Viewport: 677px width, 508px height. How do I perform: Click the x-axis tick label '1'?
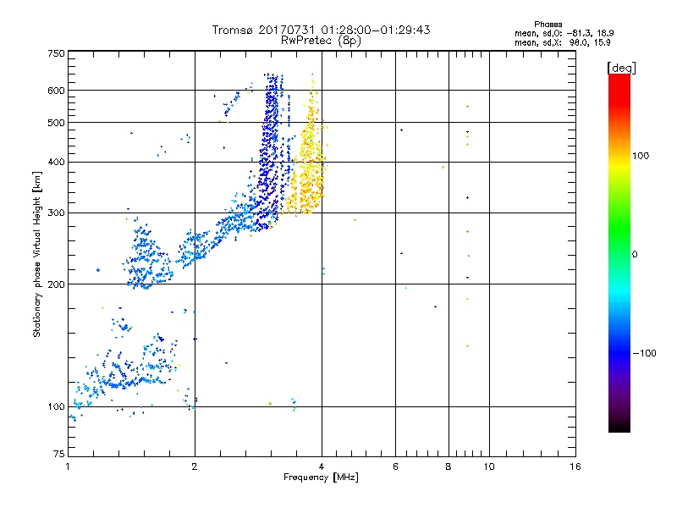(x=68, y=467)
